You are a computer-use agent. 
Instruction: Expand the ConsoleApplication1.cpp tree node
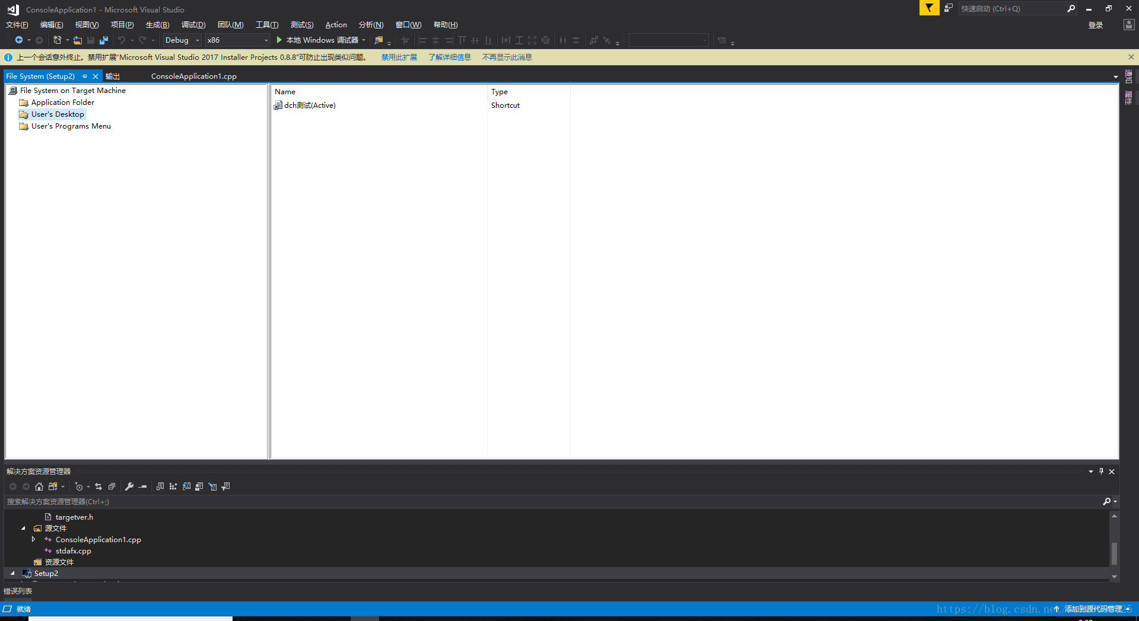coord(34,540)
